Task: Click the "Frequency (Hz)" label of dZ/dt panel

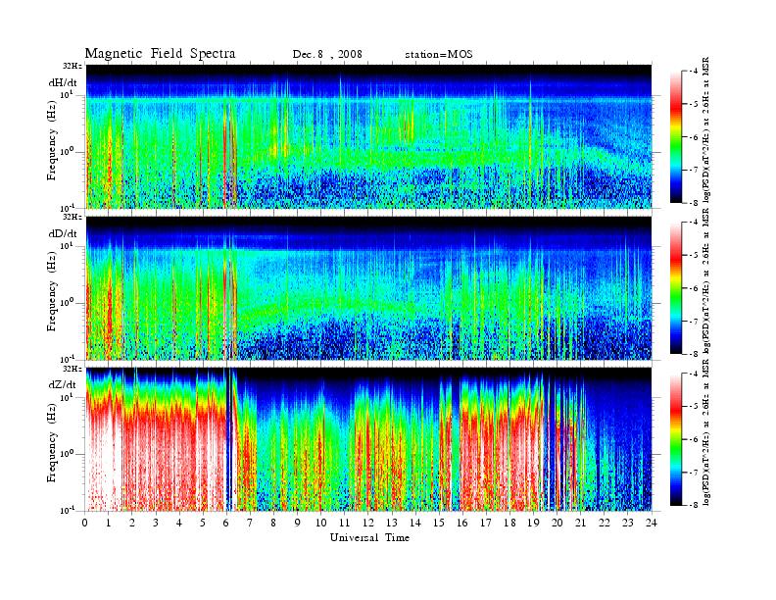Action: pyautogui.click(x=53, y=442)
